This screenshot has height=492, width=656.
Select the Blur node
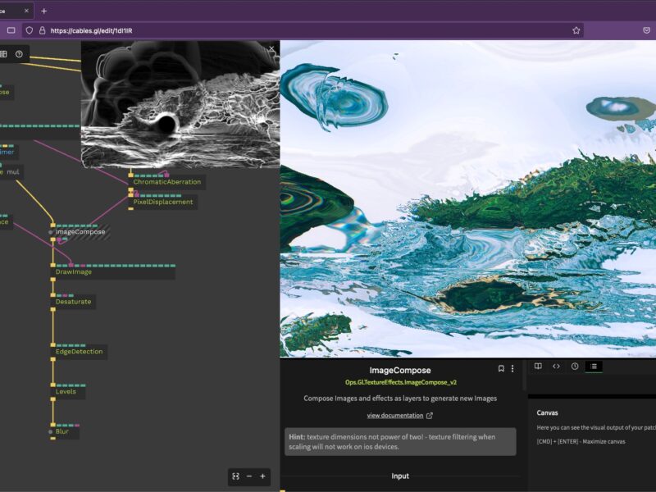62,431
